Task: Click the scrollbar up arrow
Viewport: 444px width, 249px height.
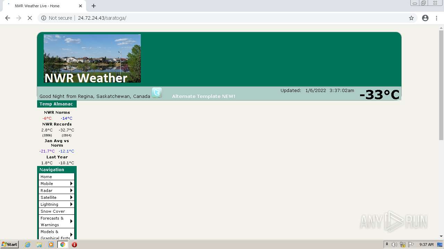Action: 441,27
